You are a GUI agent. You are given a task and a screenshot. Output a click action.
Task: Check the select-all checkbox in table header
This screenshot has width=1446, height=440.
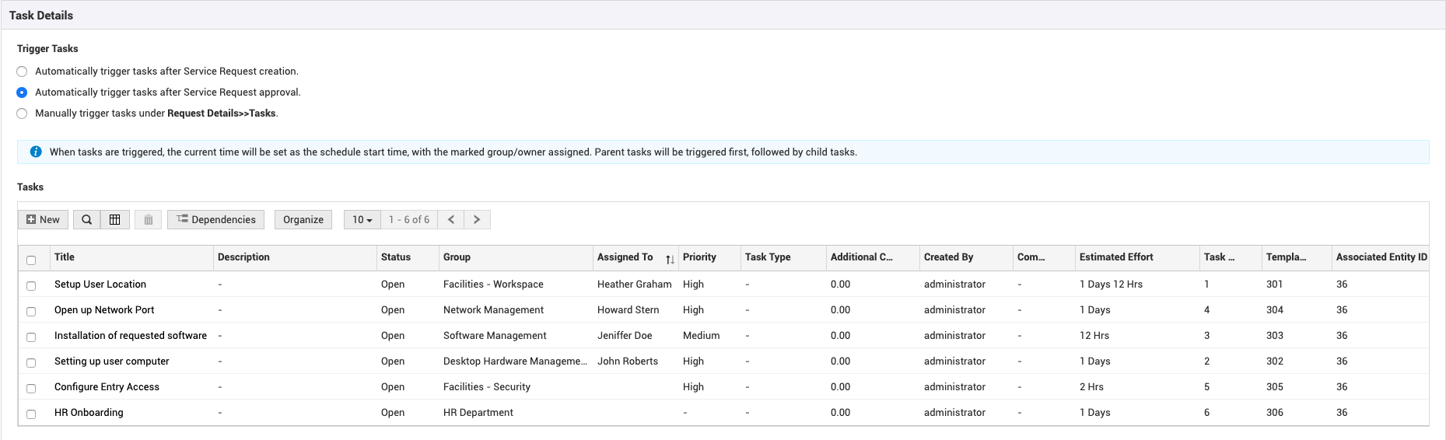point(31,260)
